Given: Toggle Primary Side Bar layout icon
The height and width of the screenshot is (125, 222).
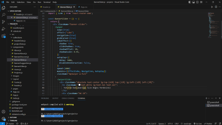Looking at the screenshot, I should (x=190, y=2).
